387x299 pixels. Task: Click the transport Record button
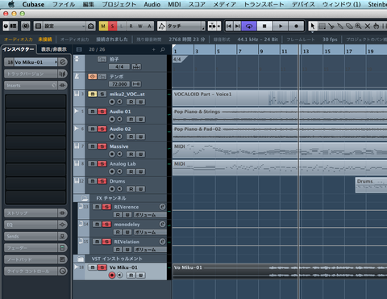coord(296,26)
